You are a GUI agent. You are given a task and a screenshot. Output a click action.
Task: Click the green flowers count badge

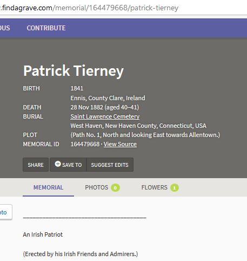[x=175, y=188]
